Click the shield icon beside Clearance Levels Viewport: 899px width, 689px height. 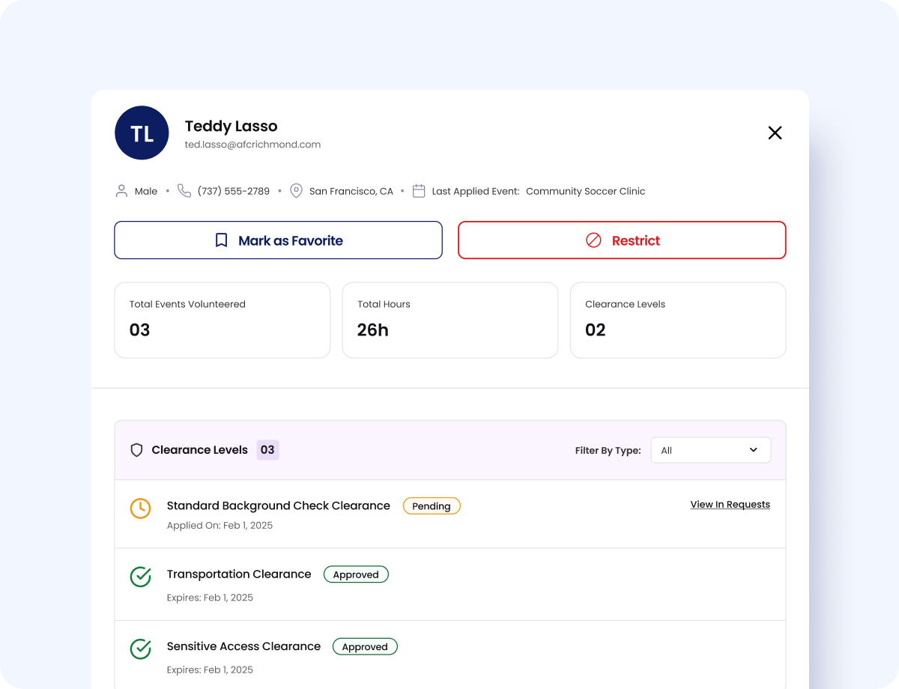click(136, 450)
